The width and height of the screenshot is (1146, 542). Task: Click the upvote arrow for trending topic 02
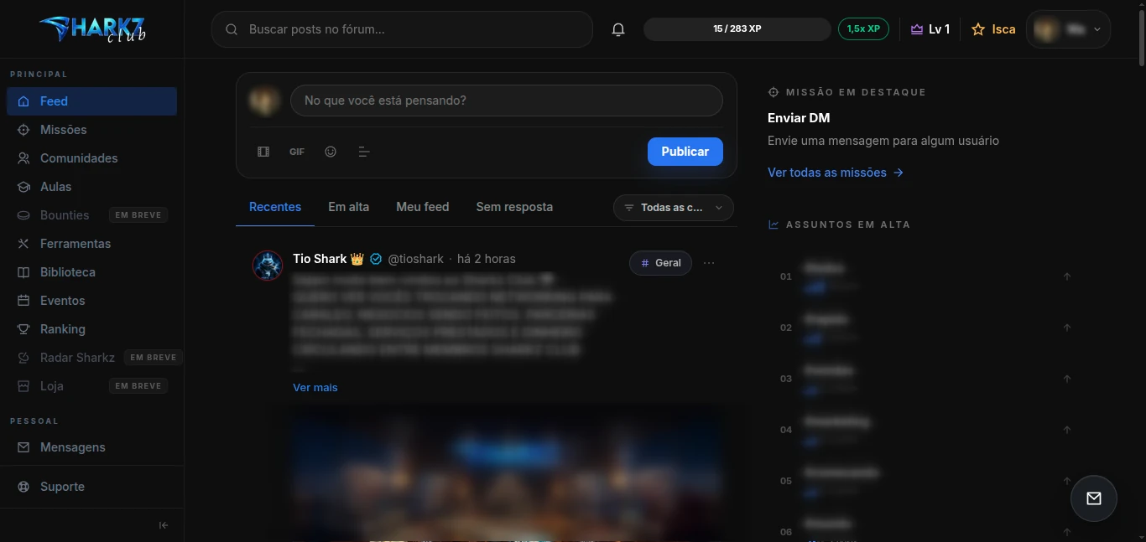(1067, 328)
